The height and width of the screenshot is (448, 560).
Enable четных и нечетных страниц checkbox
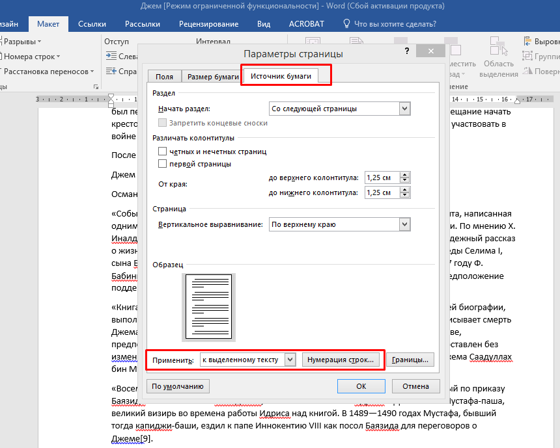pos(163,152)
